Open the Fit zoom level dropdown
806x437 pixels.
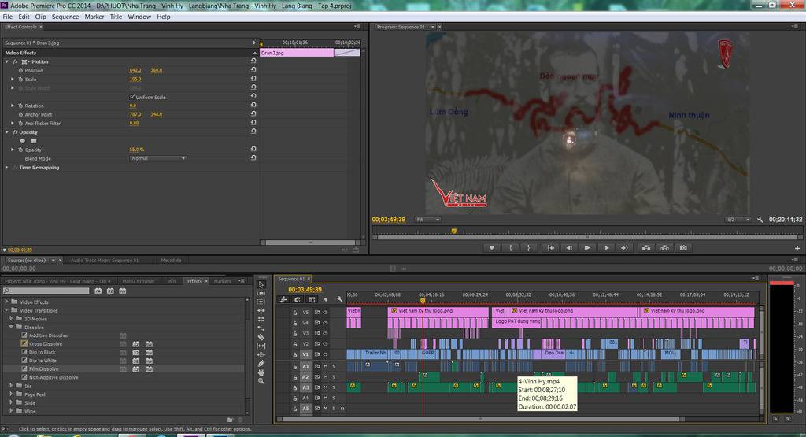(x=427, y=220)
